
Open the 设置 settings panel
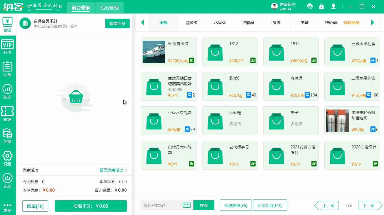[8, 157]
